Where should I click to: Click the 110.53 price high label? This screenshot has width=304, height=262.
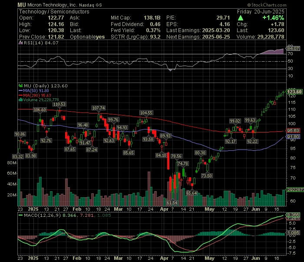[59, 104]
